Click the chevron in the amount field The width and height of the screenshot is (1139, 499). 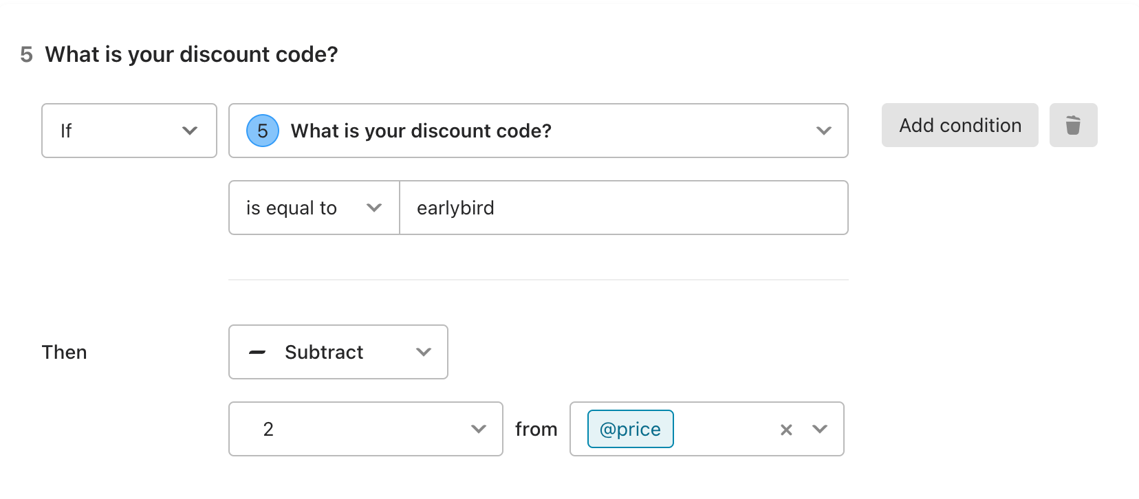[479, 429]
